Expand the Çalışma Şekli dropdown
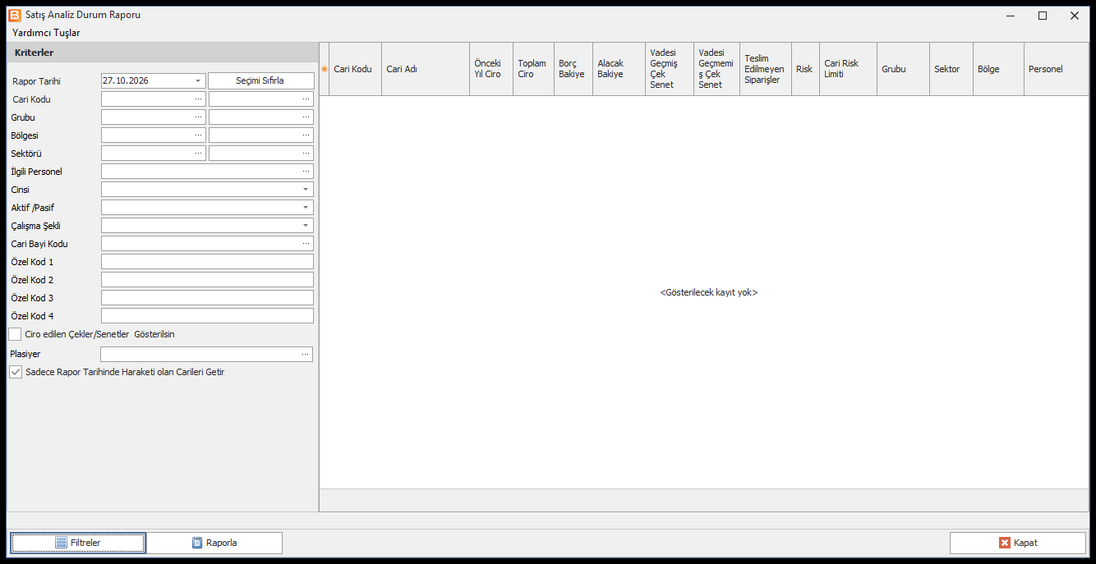Image resolution: width=1096 pixels, height=564 pixels. [306, 225]
